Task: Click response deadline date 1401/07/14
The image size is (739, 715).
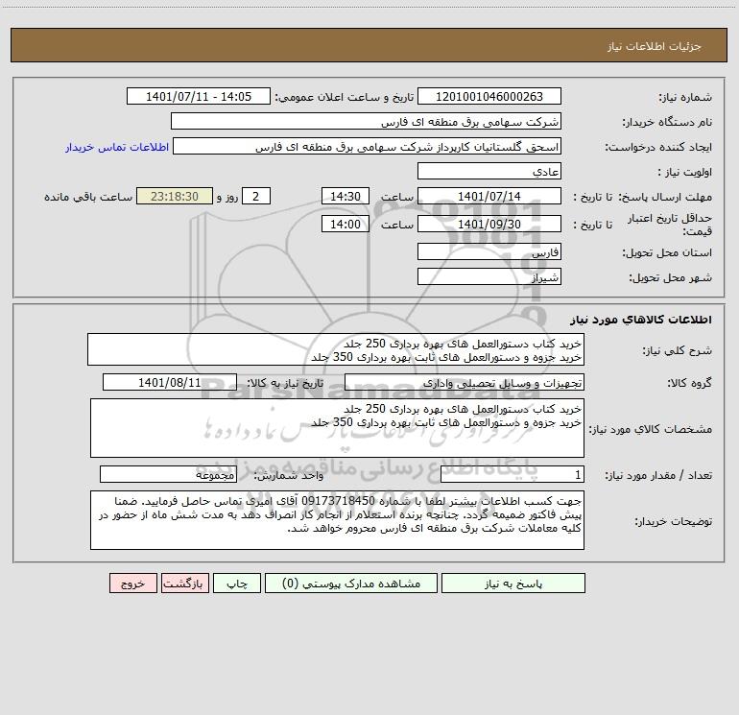Action: coord(489,196)
